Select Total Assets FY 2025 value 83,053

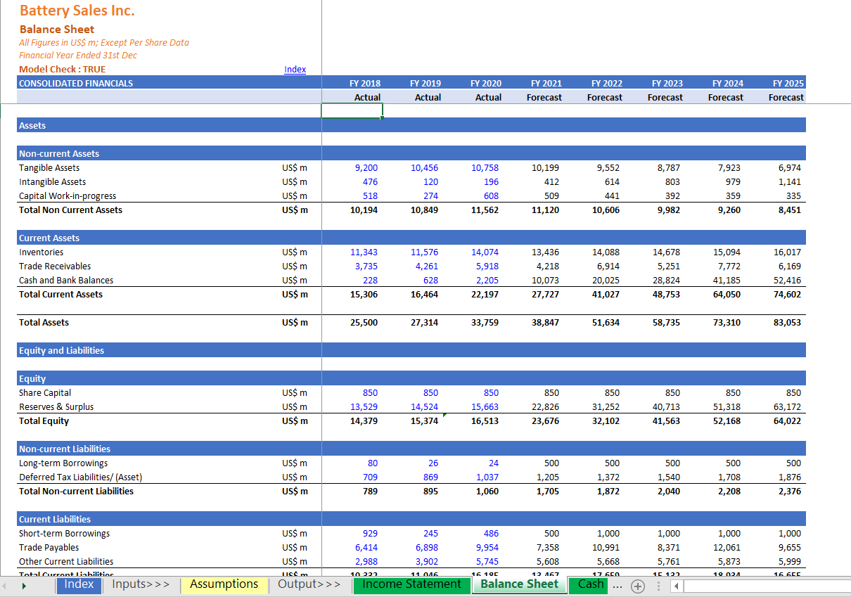pyautogui.click(x=786, y=322)
